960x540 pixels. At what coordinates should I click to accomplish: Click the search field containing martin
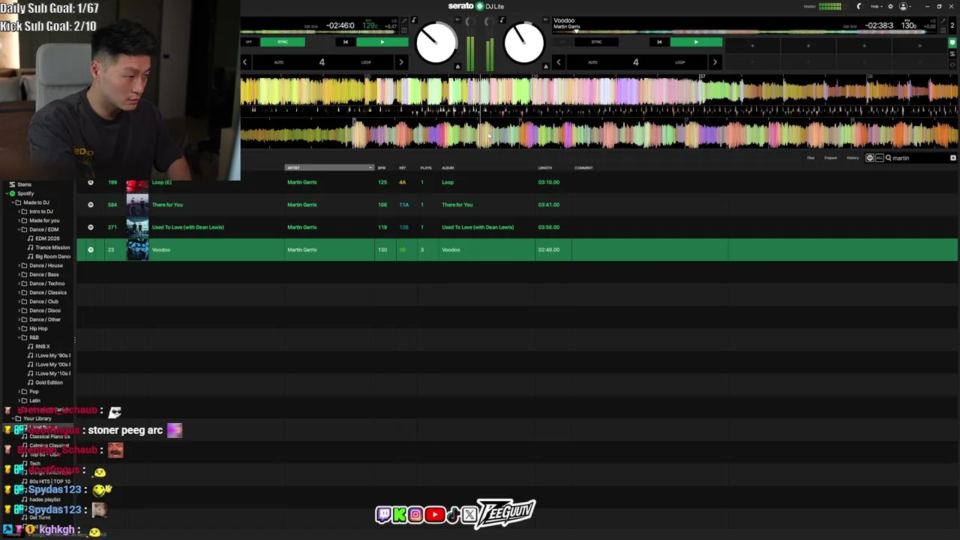coord(920,158)
